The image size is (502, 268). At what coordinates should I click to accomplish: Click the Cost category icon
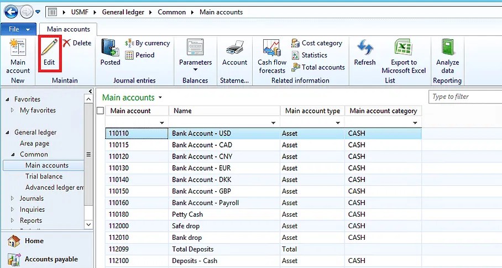coord(295,43)
